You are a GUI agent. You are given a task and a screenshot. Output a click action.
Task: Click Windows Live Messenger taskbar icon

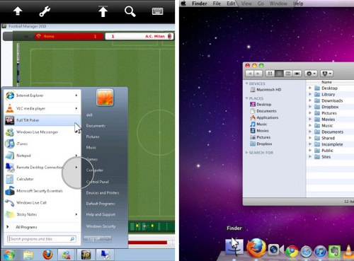click(67, 255)
